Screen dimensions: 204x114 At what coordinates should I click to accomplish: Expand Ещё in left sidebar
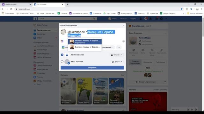pyautogui.click(x=38, y=85)
